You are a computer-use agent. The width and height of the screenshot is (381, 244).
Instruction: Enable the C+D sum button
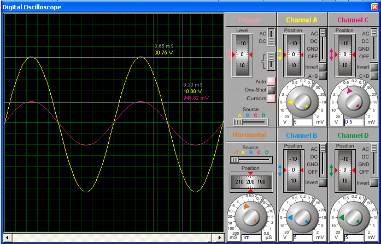(x=374, y=76)
